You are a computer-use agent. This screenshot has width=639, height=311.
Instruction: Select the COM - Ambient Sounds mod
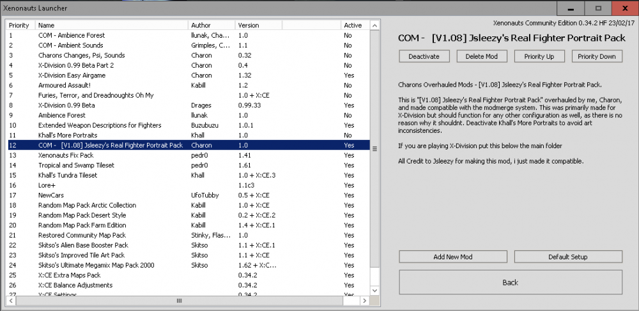[189, 45]
